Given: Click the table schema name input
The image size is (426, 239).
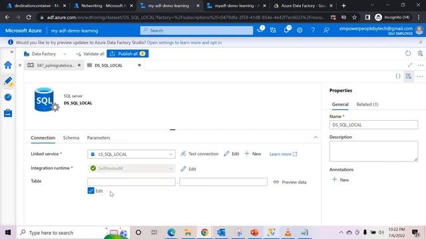Looking at the screenshot, I should tap(132, 182).
